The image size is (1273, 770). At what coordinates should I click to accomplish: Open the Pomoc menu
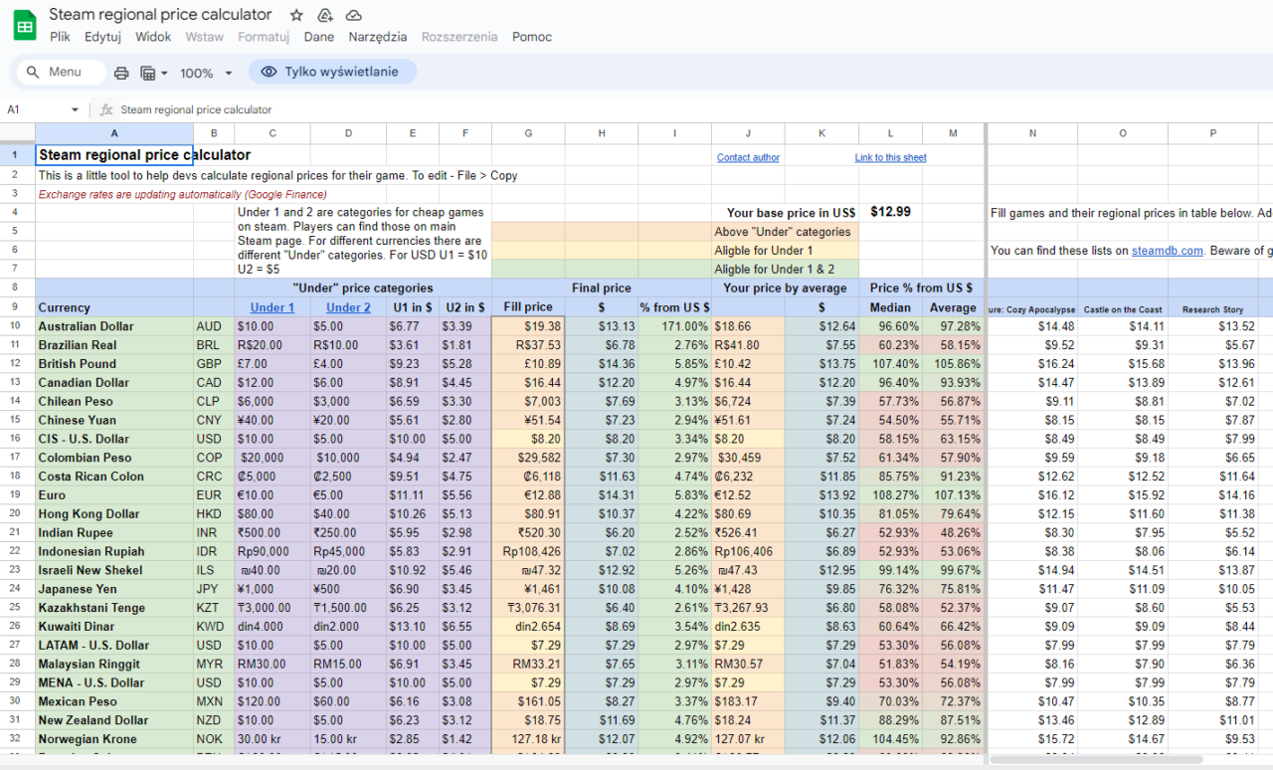[x=532, y=37]
